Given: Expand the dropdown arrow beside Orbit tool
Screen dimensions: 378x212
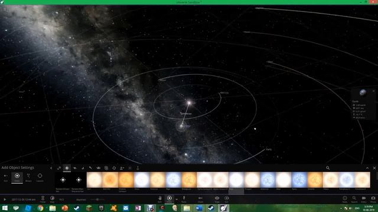Looking at the screenshot, I should 177,200.
